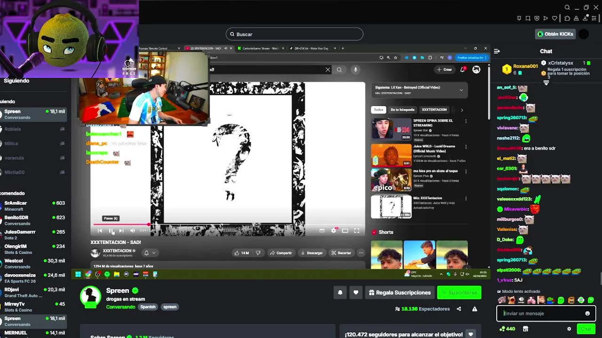Select the Todos filter chip
The width and height of the screenshot is (602, 338).
379,109
